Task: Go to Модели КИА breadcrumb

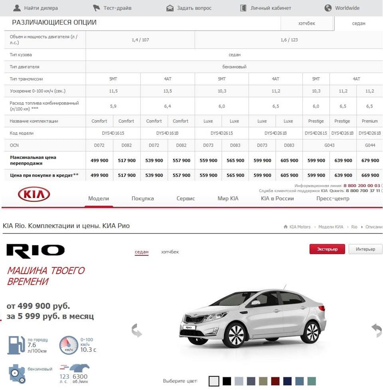Action: click(x=331, y=227)
